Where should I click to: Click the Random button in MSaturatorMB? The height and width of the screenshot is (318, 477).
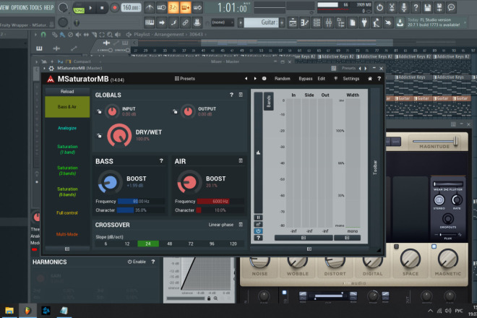[283, 79]
